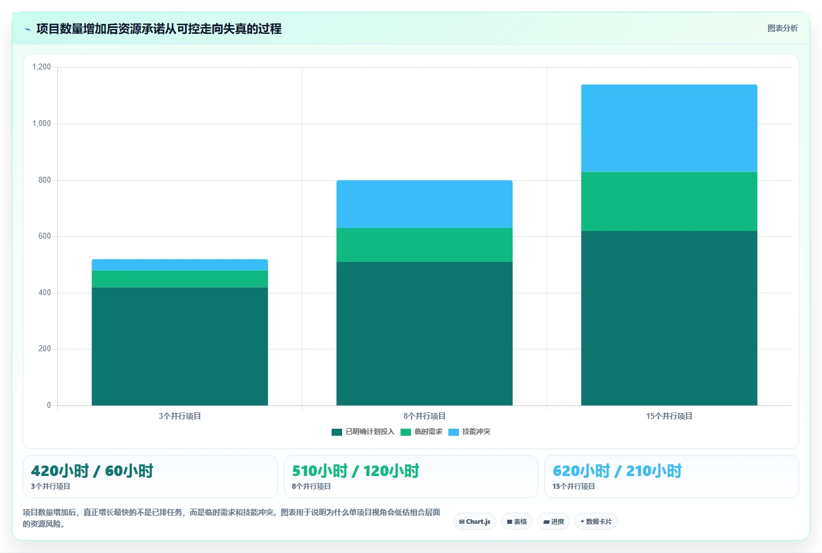Select the Chart.js tag chip
The image size is (822, 553).
tap(475, 521)
